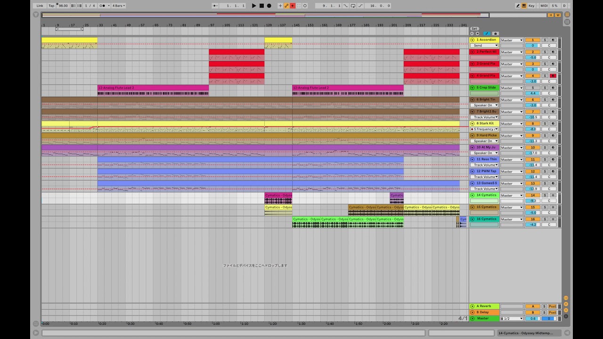Click the Lock Envelopes padlock icon
The width and height of the screenshot is (603, 339).
click(495, 33)
